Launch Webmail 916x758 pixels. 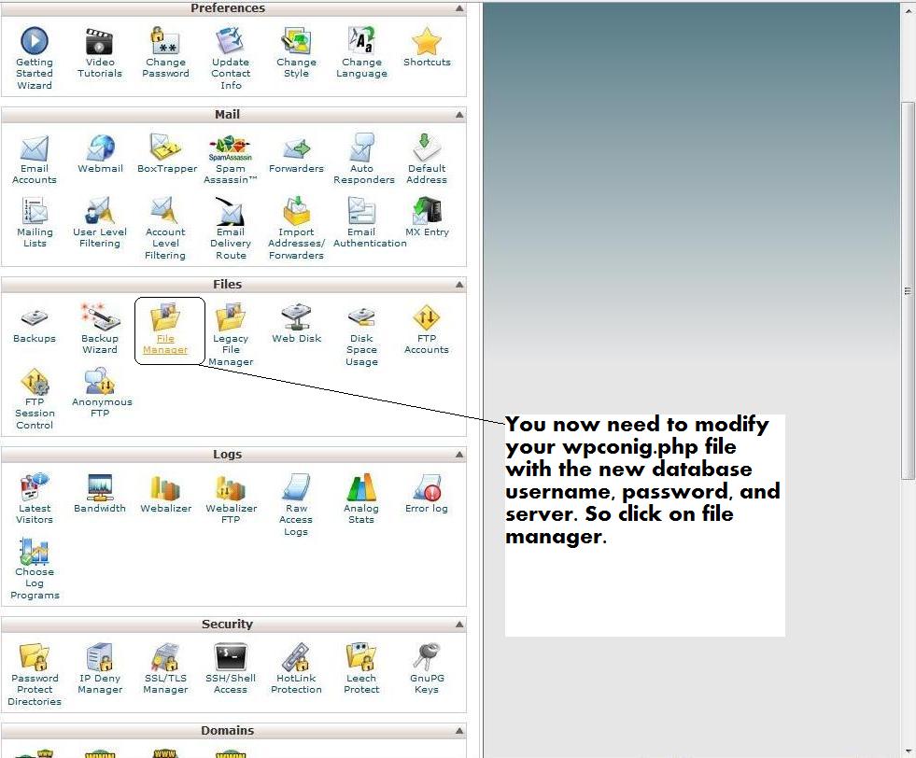100,154
